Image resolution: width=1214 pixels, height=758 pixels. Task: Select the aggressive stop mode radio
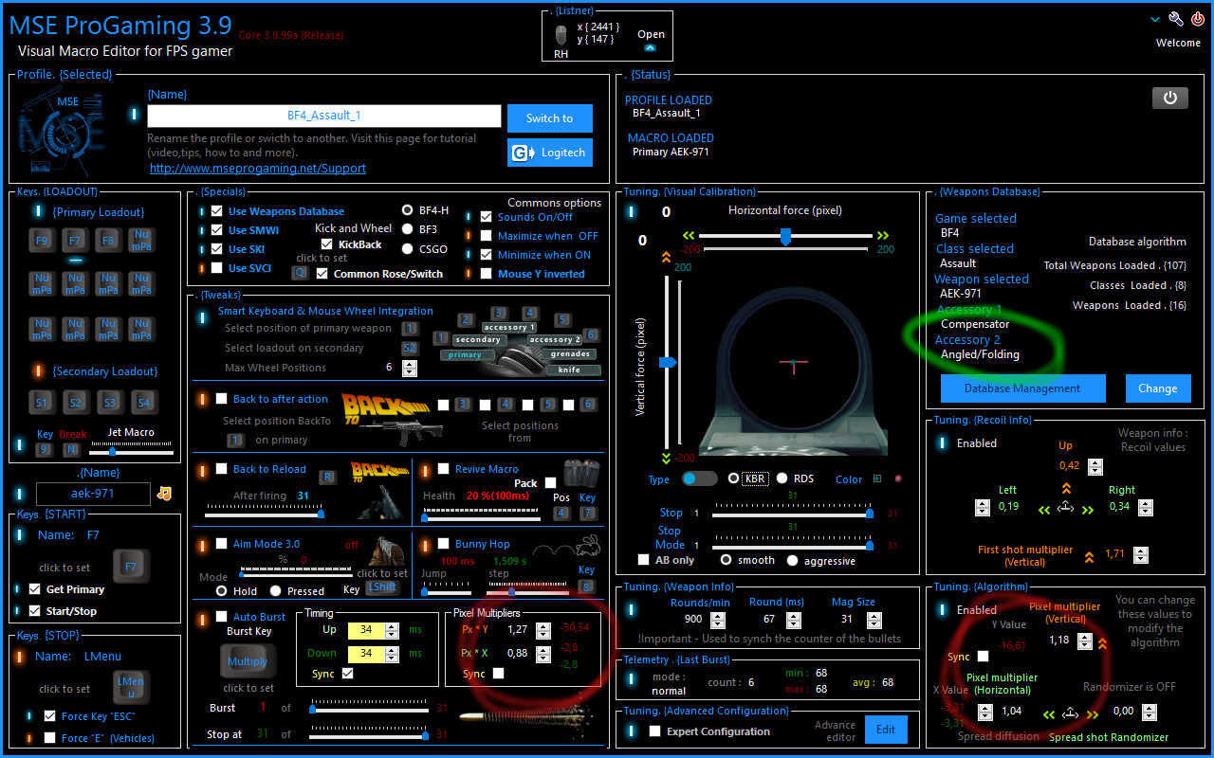coord(793,560)
